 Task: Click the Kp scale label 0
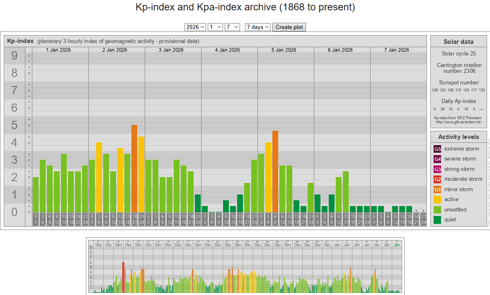15,212
